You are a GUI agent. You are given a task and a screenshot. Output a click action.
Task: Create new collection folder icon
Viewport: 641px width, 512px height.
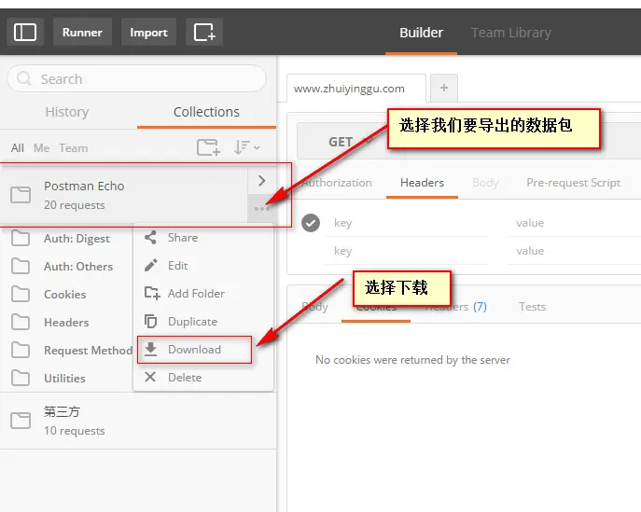point(208,147)
